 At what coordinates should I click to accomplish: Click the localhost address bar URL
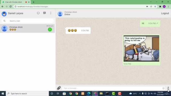(x=33, y=6)
